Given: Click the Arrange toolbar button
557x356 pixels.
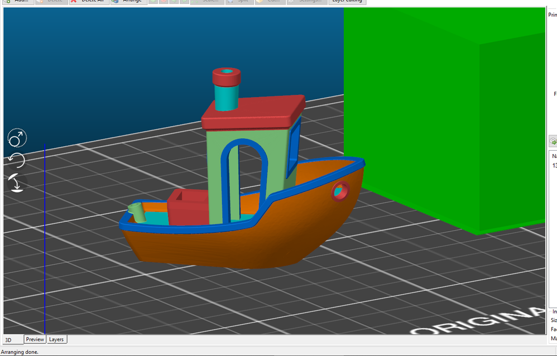Looking at the screenshot, I should (x=128, y=2).
